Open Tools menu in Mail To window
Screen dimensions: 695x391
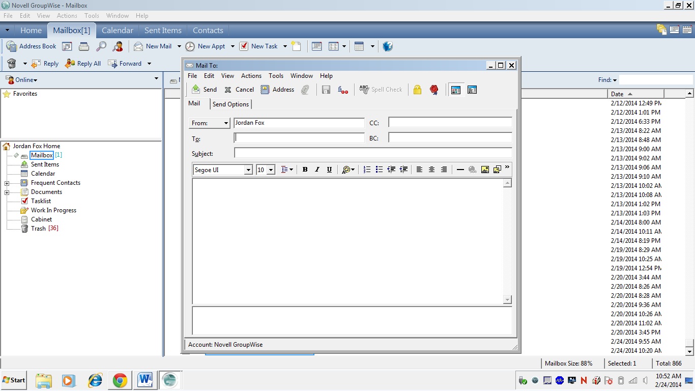tap(276, 76)
